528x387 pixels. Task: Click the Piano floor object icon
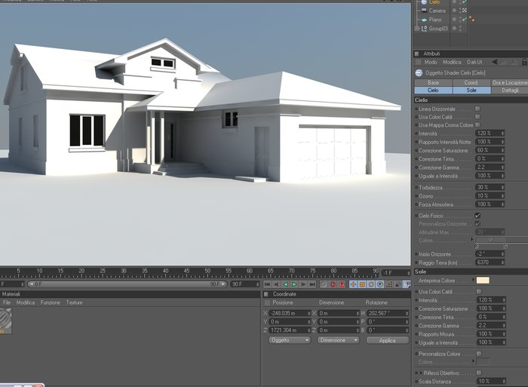point(424,20)
